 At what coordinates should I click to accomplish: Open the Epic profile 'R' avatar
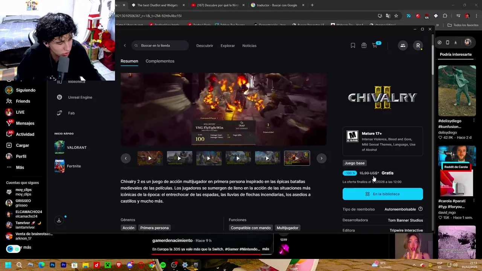pyautogui.click(x=418, y=46)
